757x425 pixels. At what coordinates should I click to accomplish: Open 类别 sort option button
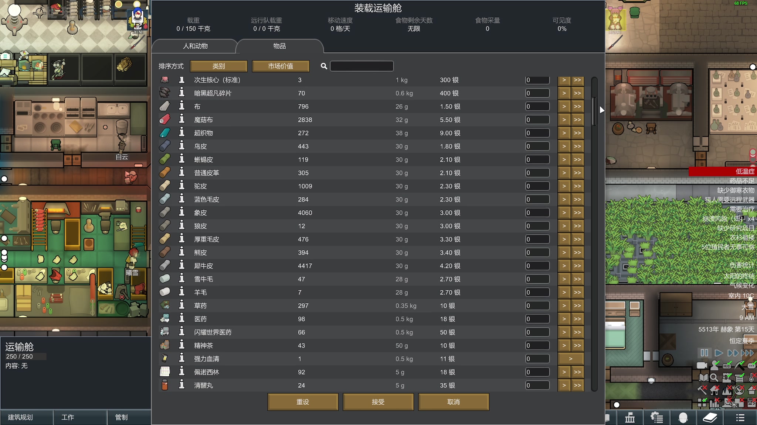[x=218, y=66]
